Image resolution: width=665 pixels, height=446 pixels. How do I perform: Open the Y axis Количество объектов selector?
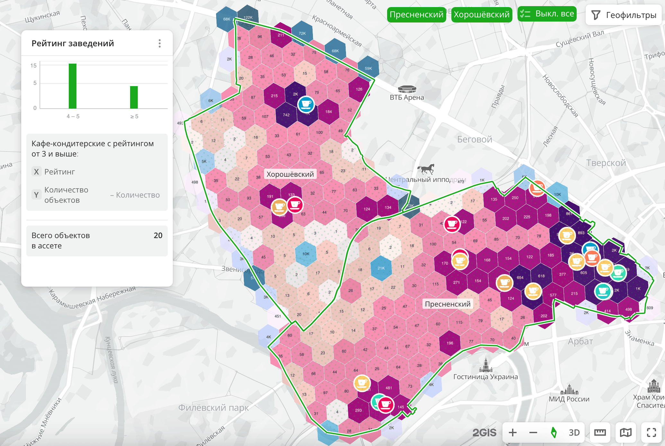(x=66, y=195)
